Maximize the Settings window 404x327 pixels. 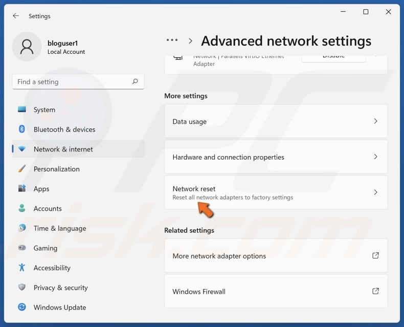tap(366, 12)
